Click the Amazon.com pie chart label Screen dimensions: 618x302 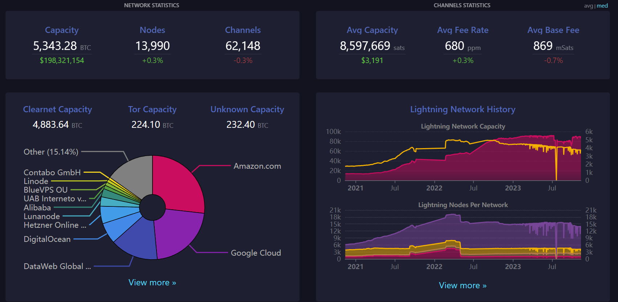(x=257, y=166)
